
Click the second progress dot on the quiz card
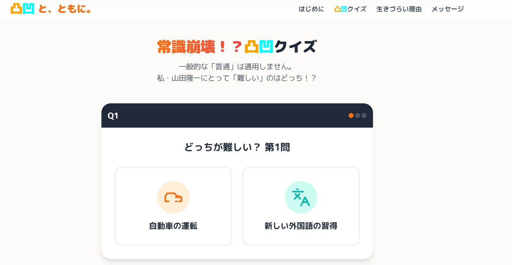coord(357,115)
